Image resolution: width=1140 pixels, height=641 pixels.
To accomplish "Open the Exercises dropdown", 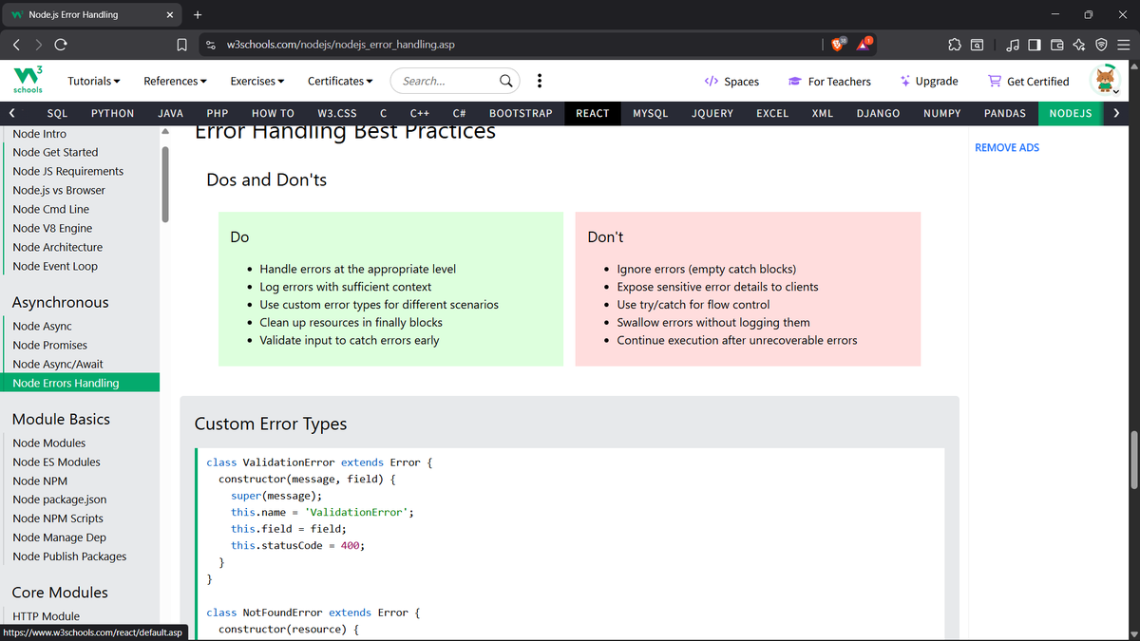I will (x=257, y=81).
